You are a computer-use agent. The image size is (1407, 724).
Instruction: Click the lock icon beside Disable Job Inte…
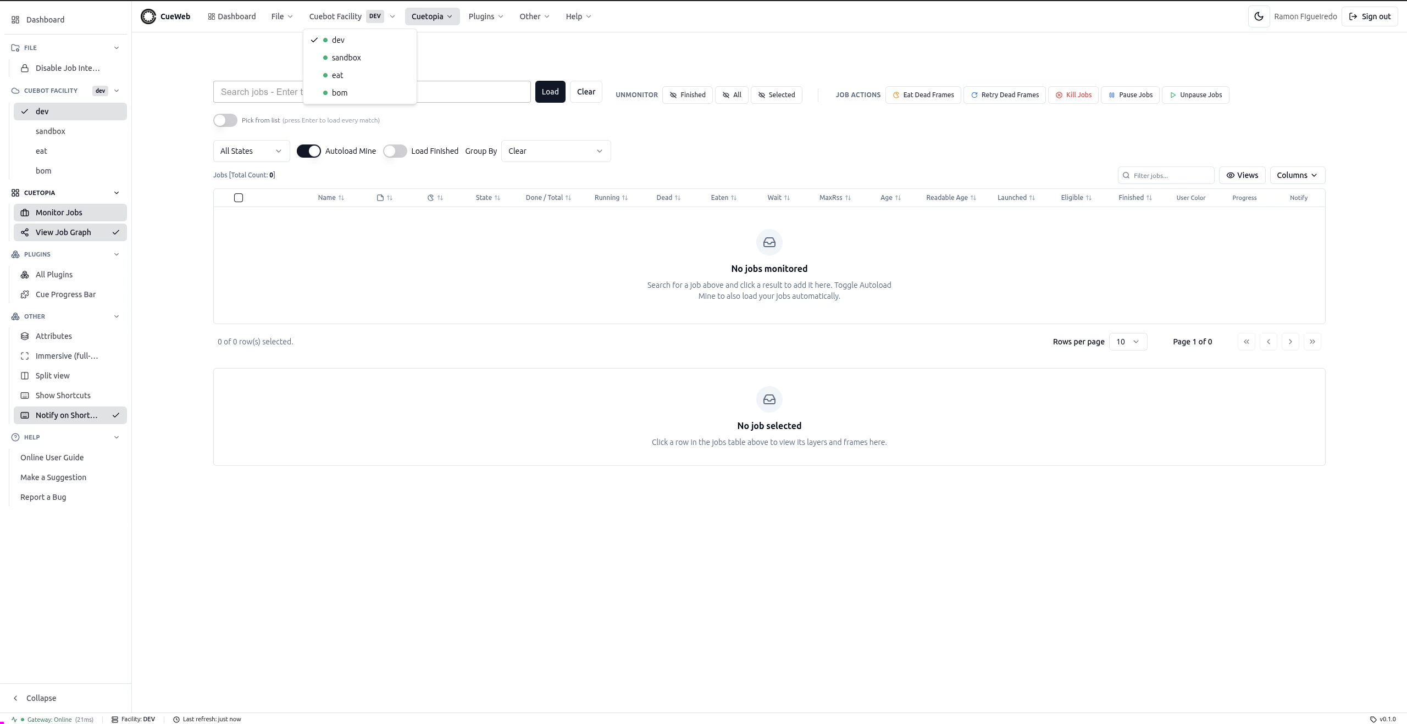[x=25, y=68]
